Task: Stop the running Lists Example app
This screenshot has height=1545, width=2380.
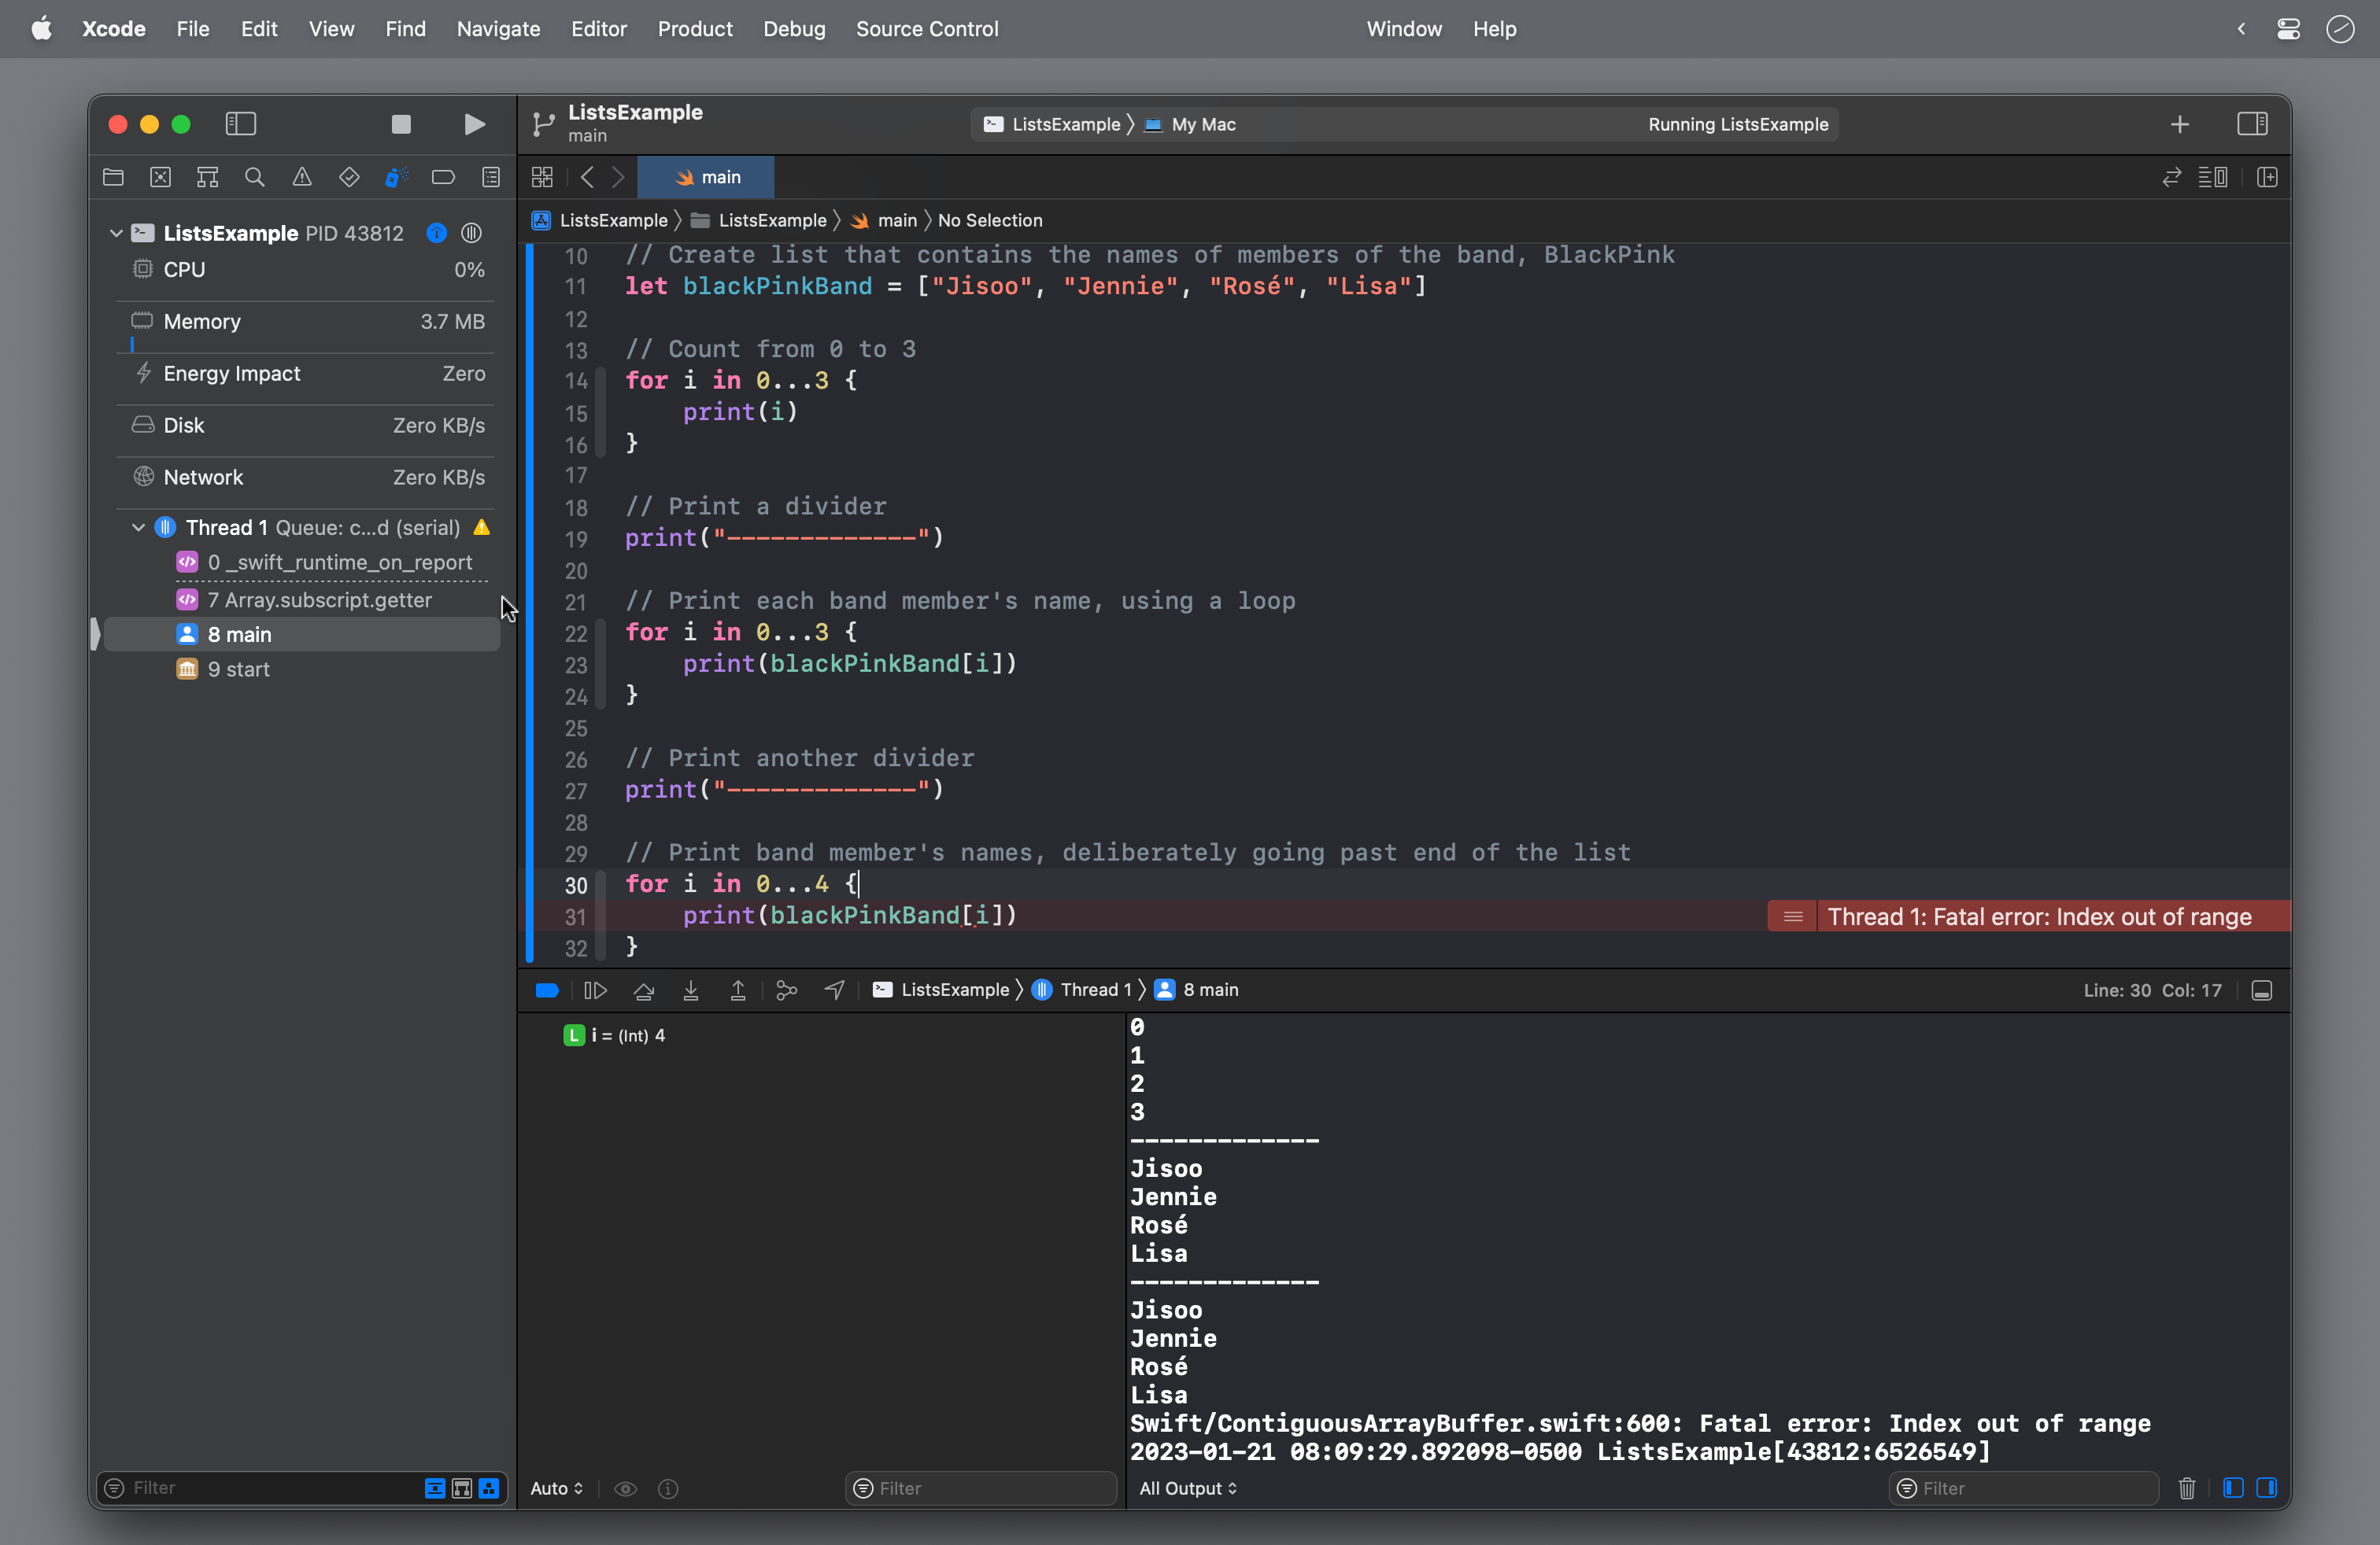Action: (x=400, y=124)
